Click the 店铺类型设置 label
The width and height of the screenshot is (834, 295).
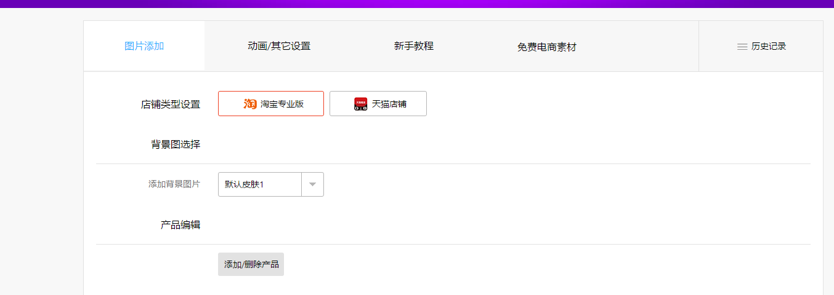tap(171, 104)
